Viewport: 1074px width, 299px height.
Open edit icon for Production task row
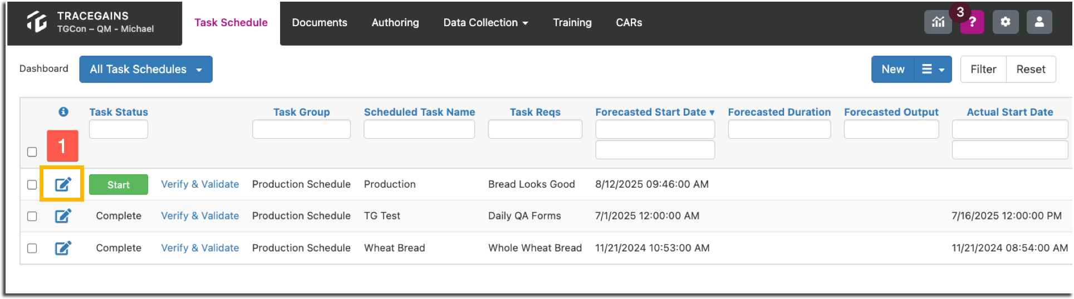63,184
